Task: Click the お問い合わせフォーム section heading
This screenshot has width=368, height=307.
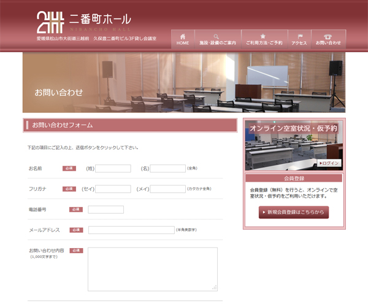Action: click(x=130, y=125)
